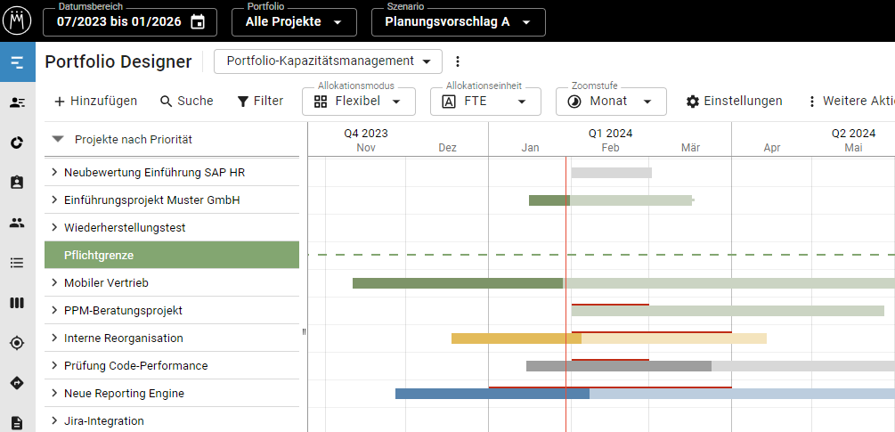Screen dimensions: 895x432
Task: Expand the Mobiler Vertrieb row
Action: (54, 282)
